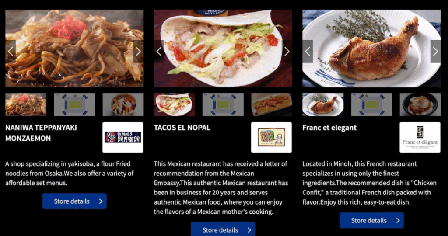This screenshot has height=236, width=448.
Task: Click the Franc et élégant logo
Action: pos(420,137)
